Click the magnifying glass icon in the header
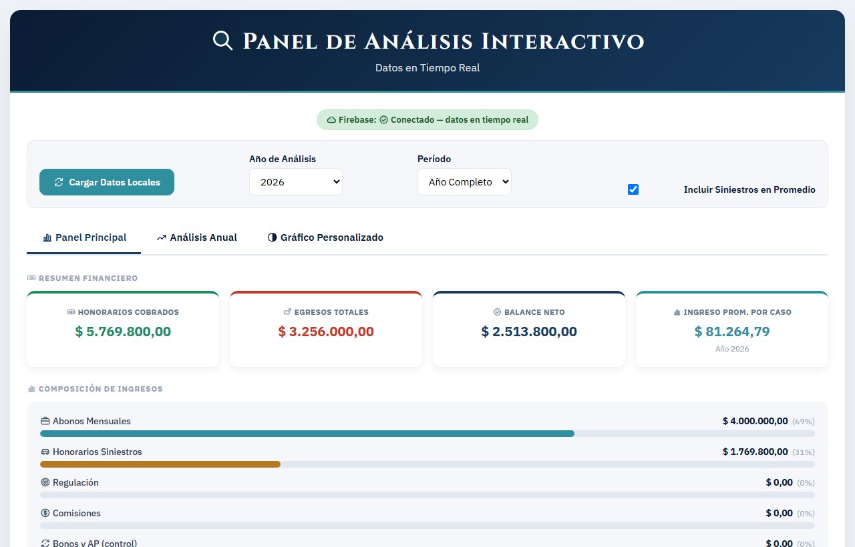 point(222,41)
